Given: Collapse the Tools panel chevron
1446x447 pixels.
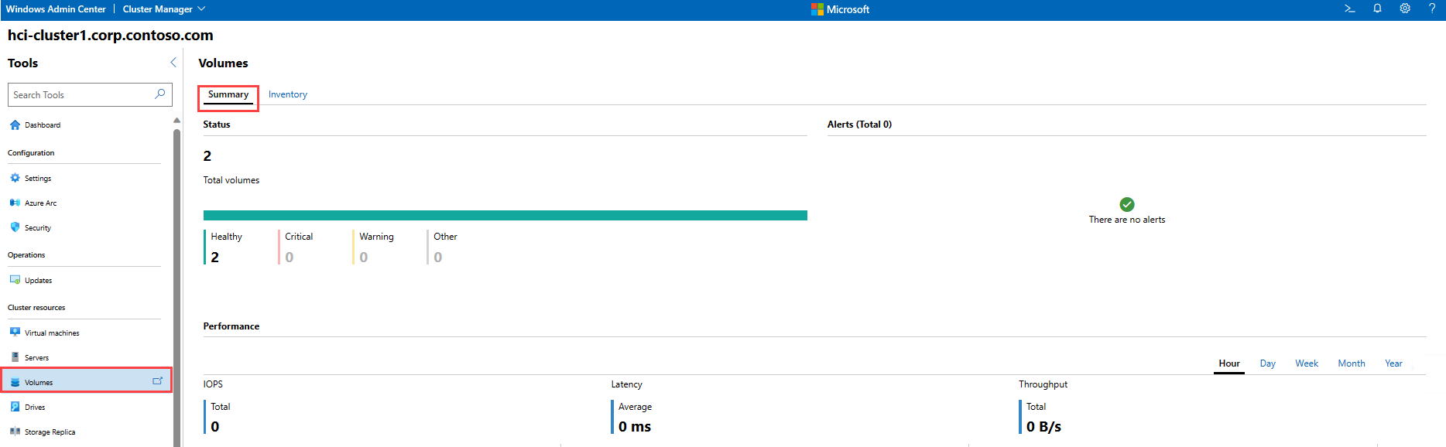Looking at the screenshot, I should (173, 63).
